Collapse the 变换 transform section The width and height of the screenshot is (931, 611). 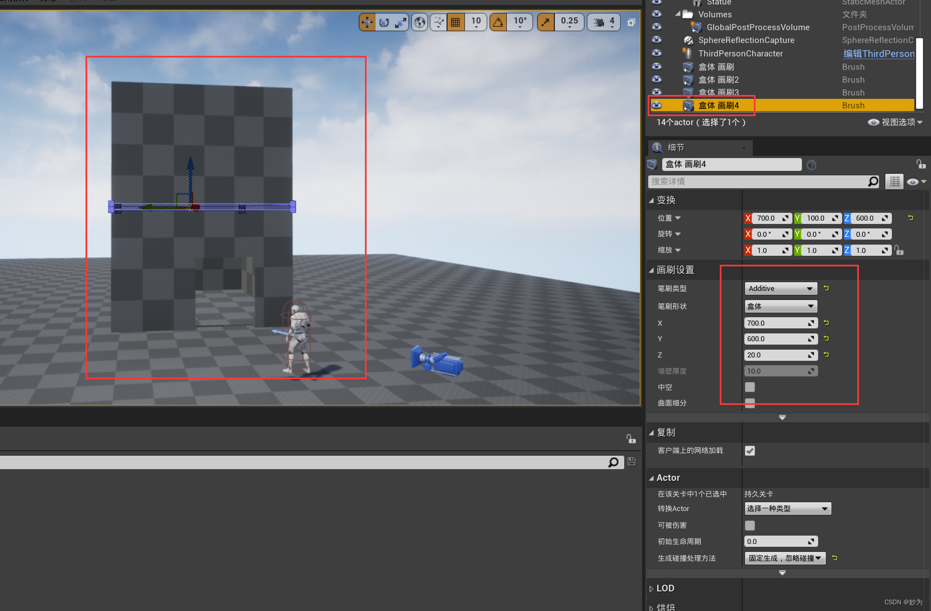click(651, 200)
